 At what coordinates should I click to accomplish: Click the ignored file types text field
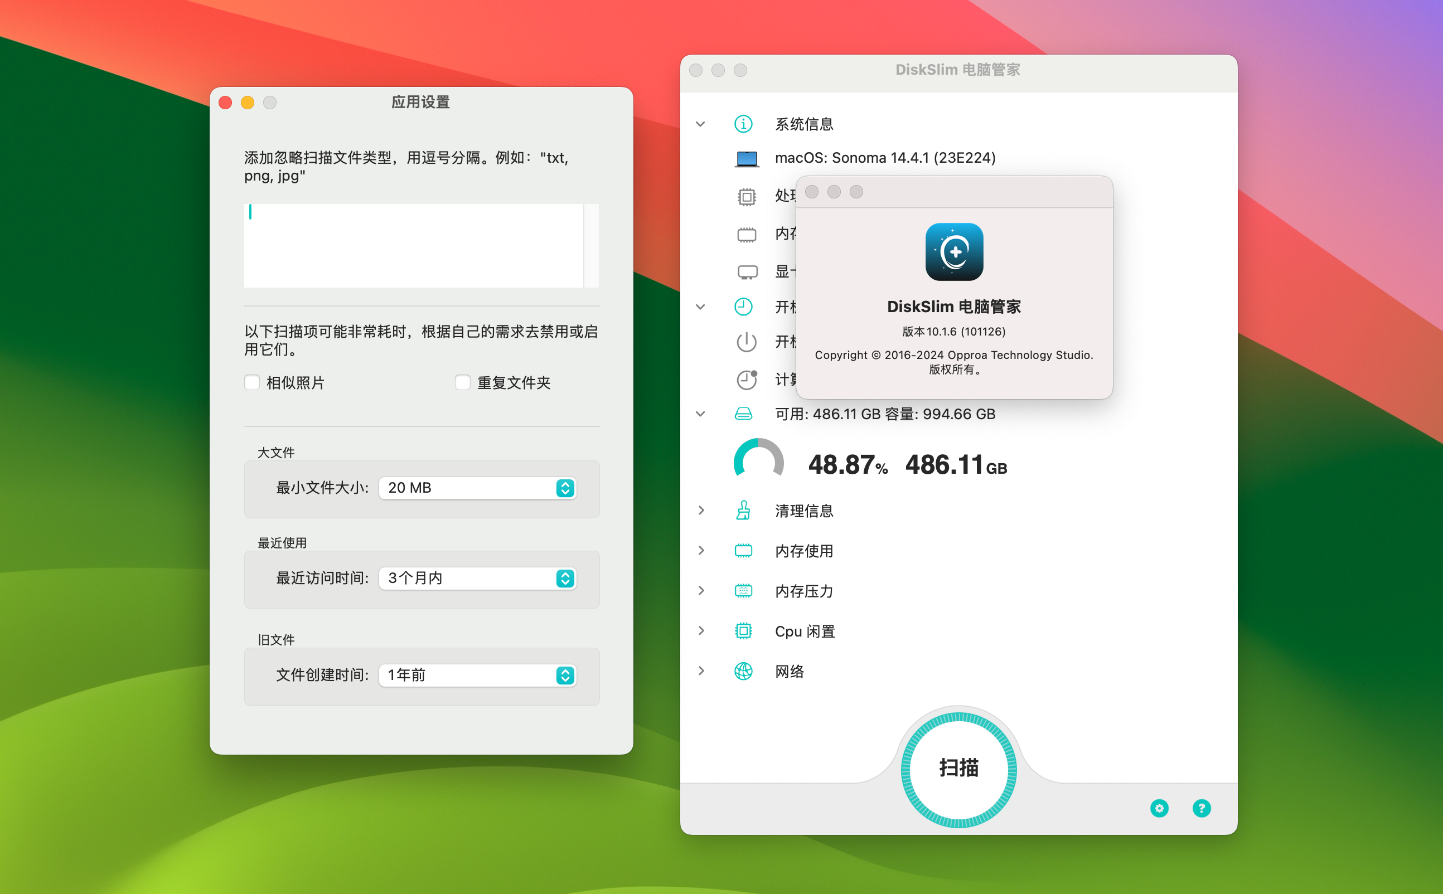coord(413,245)
